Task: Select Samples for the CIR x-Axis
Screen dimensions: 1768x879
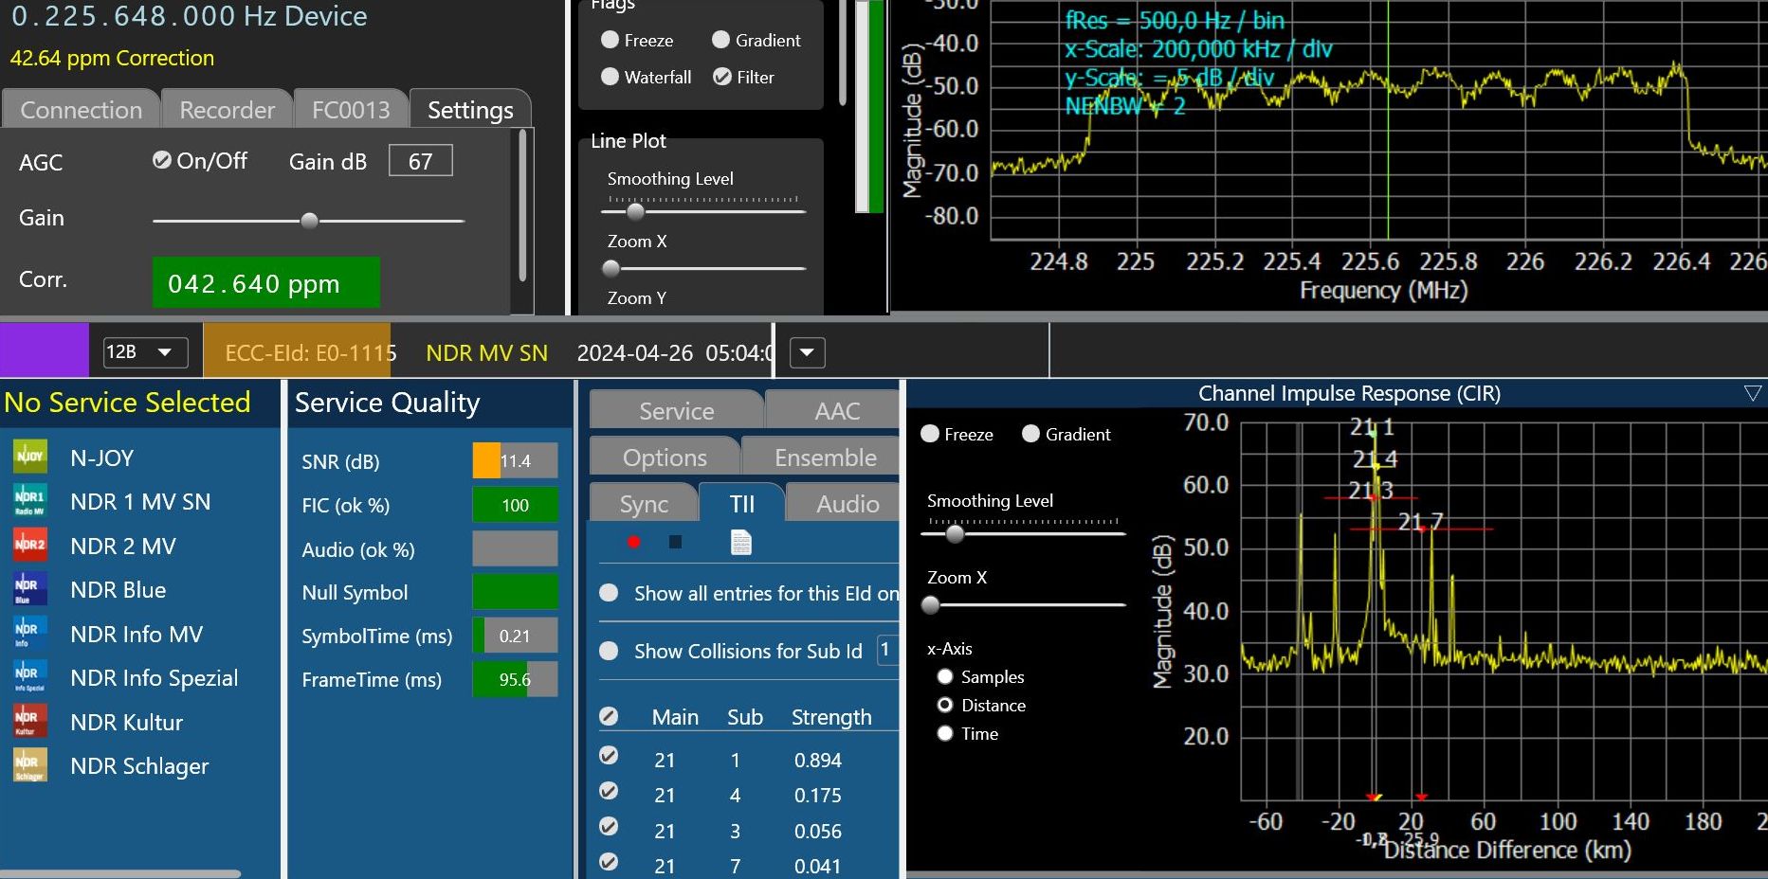Action: tap(944, 676)
